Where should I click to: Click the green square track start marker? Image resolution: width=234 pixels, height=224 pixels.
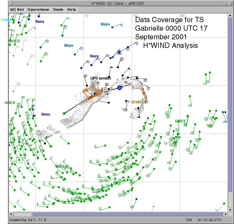click(x=64, y=113)
